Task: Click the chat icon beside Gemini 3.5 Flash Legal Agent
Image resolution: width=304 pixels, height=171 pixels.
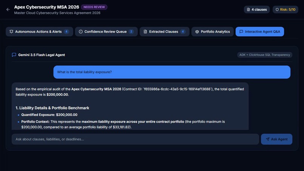Action: click(14, 55)
